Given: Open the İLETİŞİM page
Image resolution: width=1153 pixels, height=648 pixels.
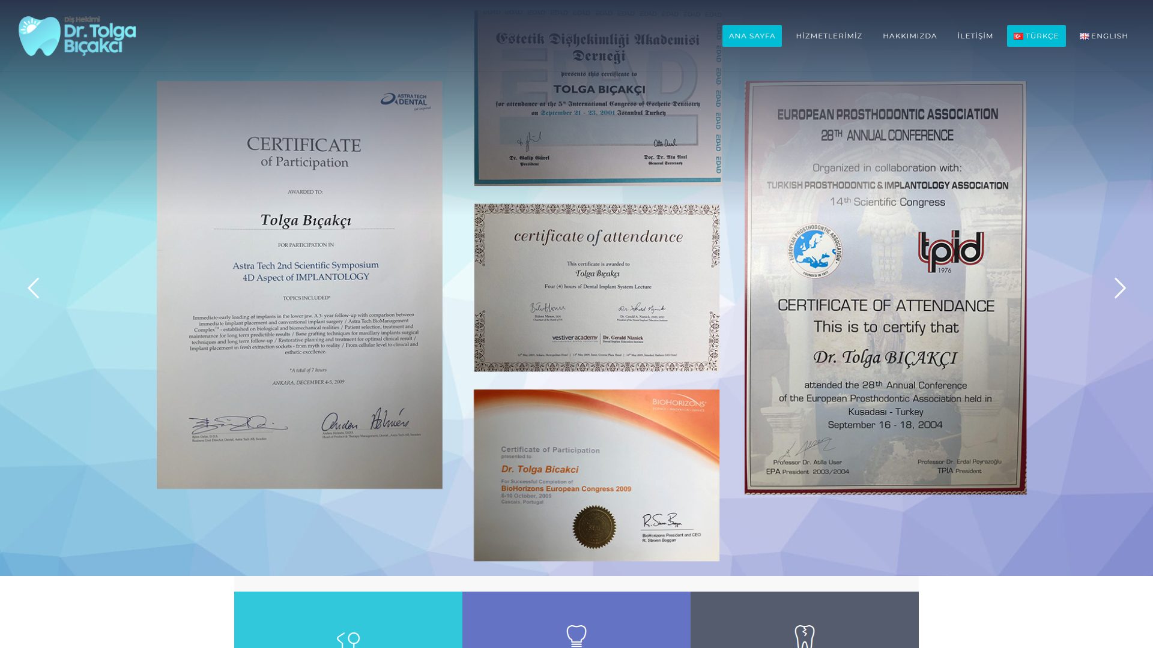Looking at the screenshot, I should 975,36.
